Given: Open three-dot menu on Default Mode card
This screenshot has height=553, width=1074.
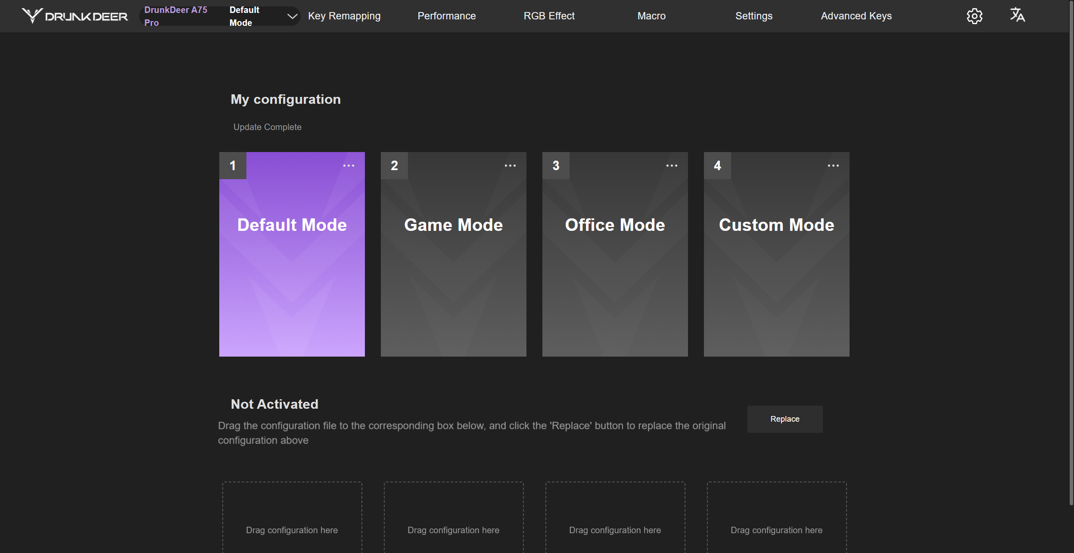Looking at the screenshot, I should pos(349,166).
